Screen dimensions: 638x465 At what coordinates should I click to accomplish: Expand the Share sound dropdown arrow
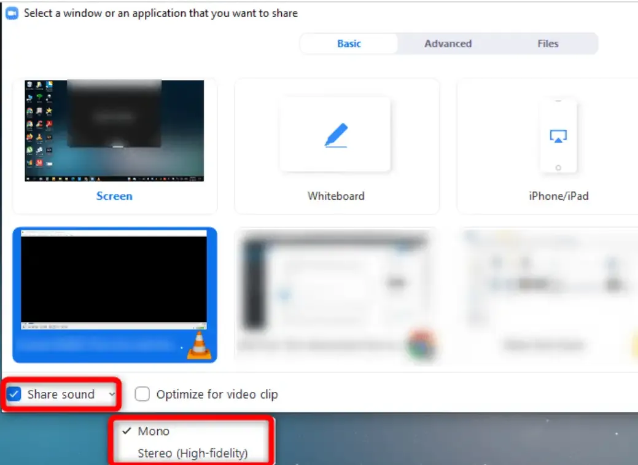coord(112,394)
